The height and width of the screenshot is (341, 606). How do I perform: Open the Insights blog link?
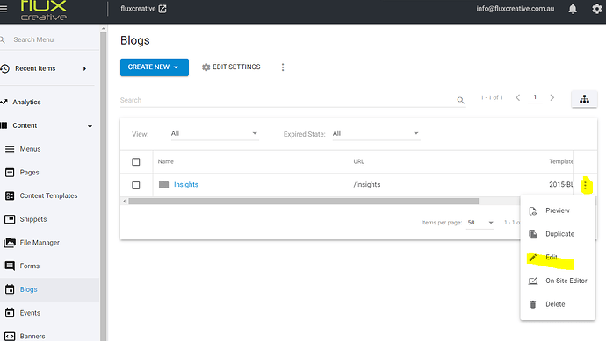coord(186,185)
